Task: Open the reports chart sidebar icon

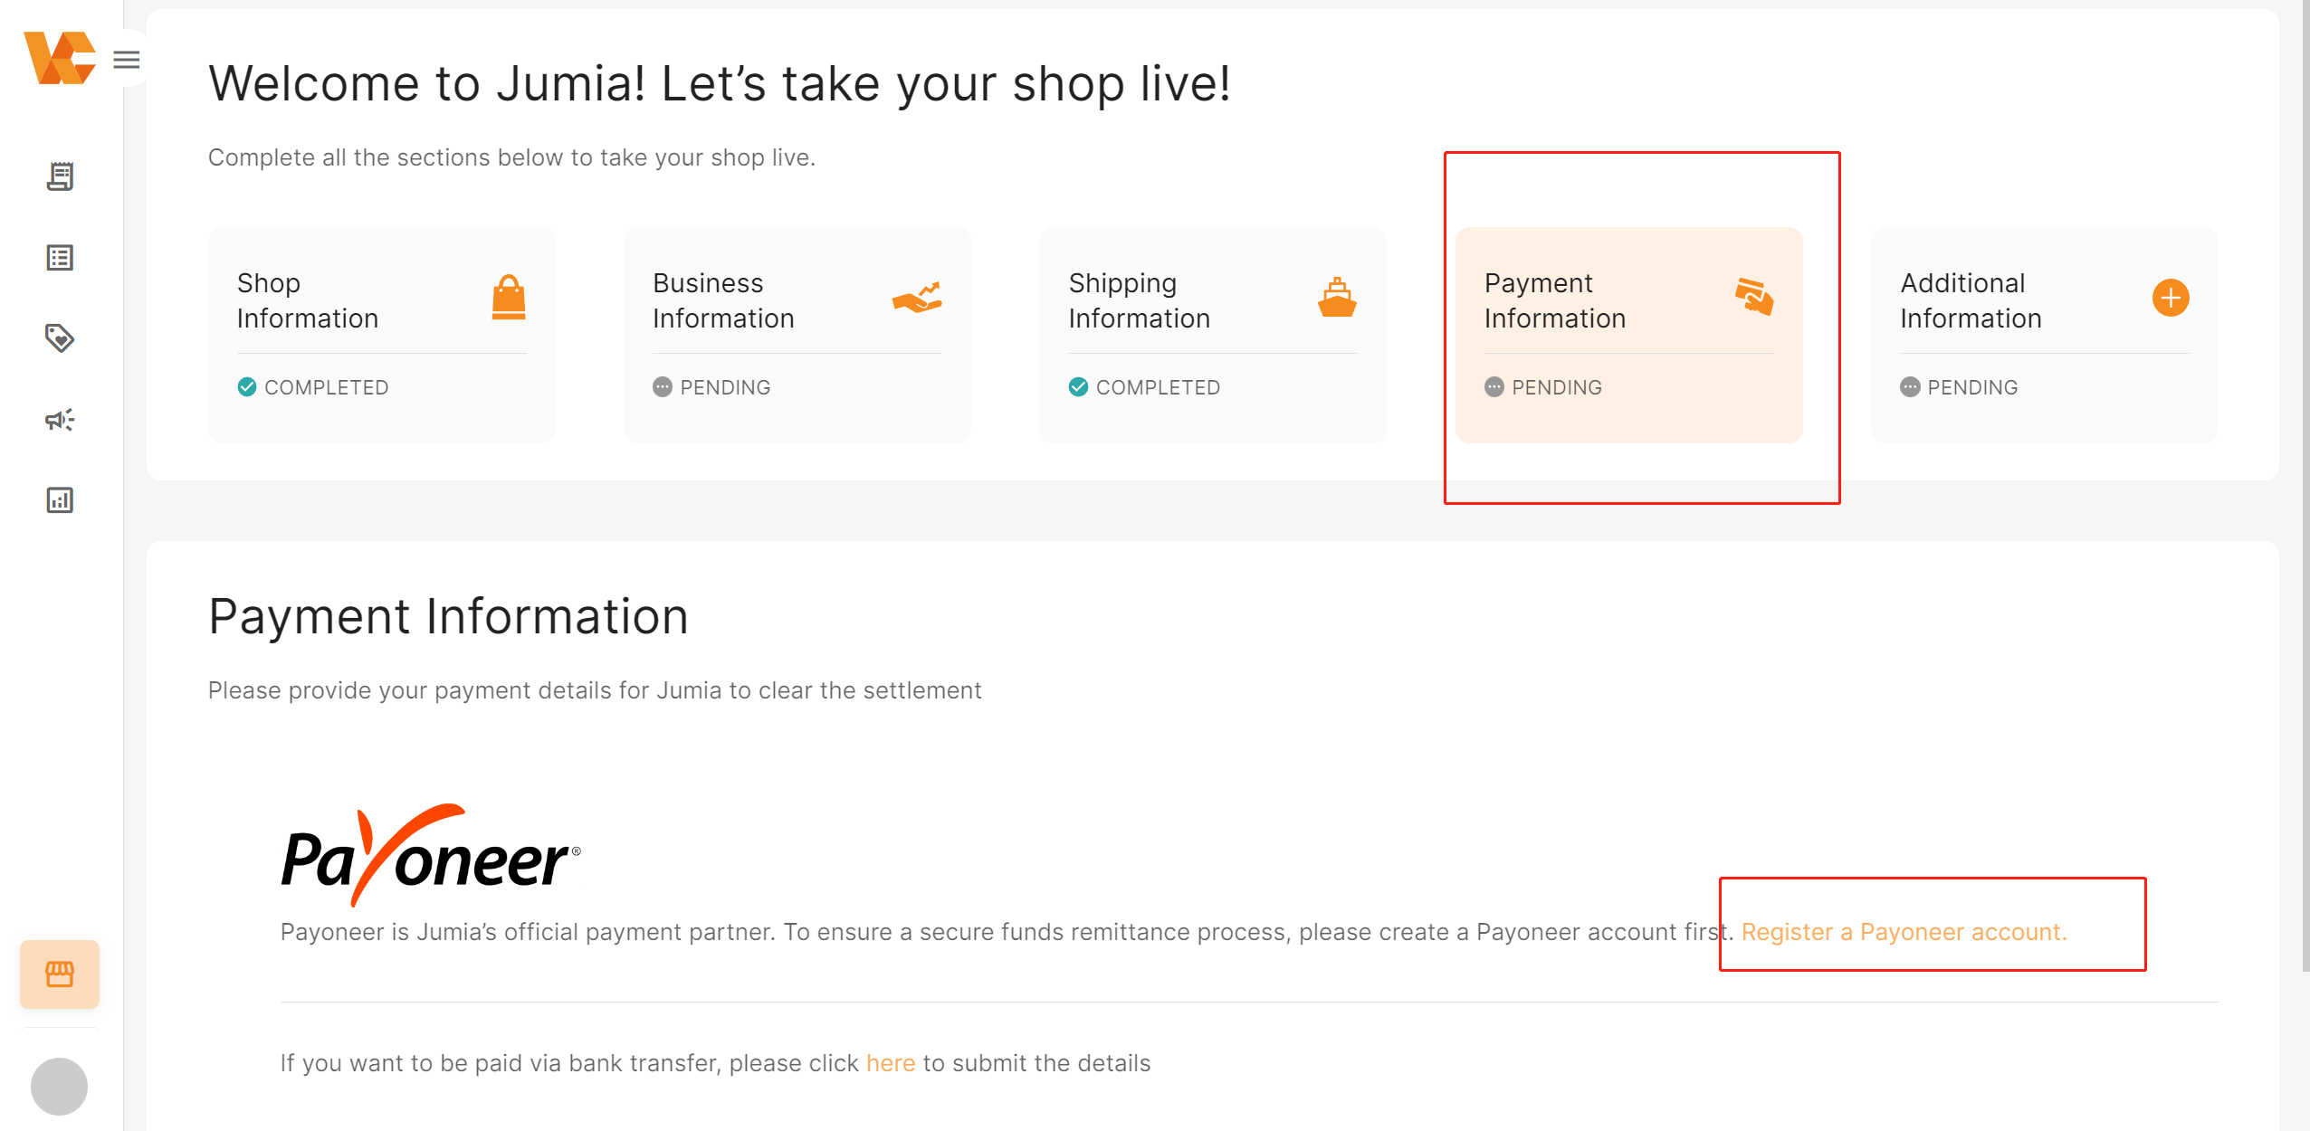Action: (60, 500)
